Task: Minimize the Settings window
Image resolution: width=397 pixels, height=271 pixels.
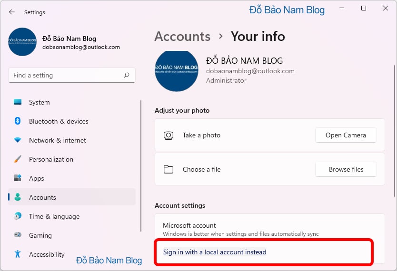Action: coord(342,9)
